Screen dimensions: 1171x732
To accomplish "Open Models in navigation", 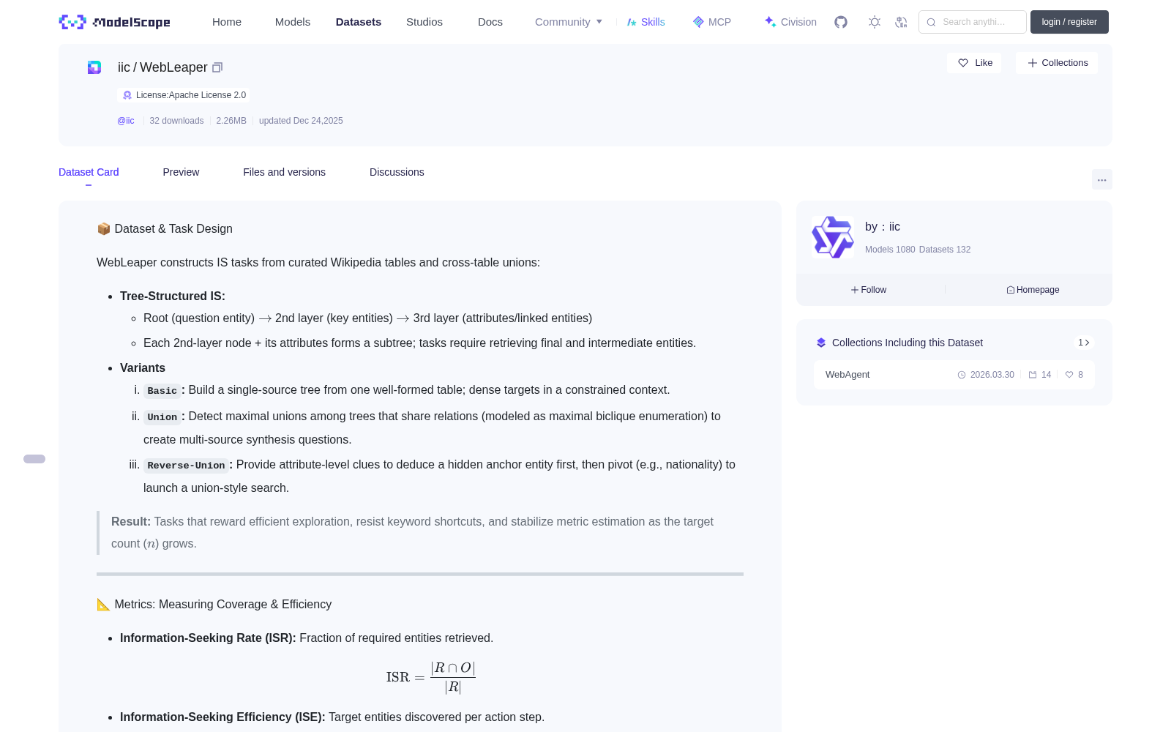I will (293, 22).
